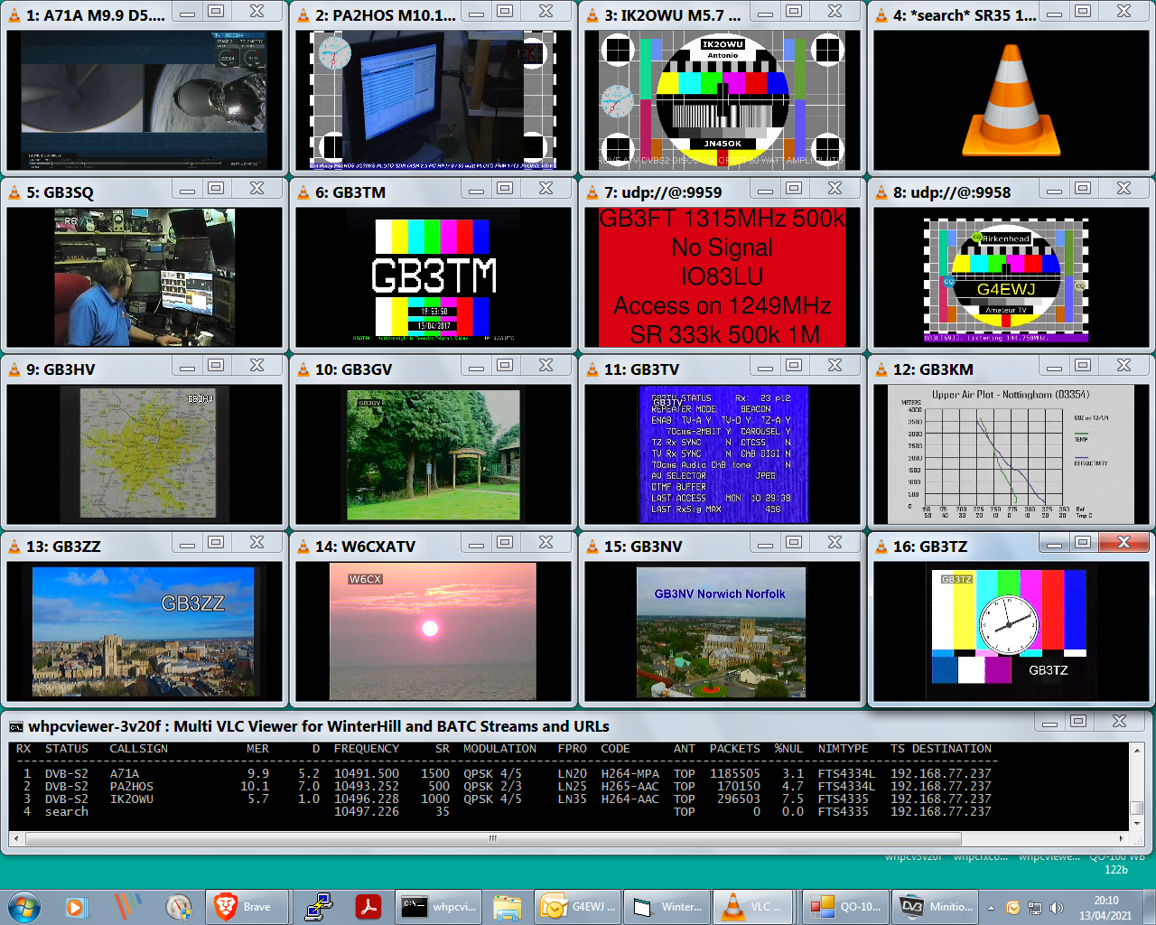Click the taskbar clock showing 20:10
Screen dimensions: 1156x925
[1105, 908]
